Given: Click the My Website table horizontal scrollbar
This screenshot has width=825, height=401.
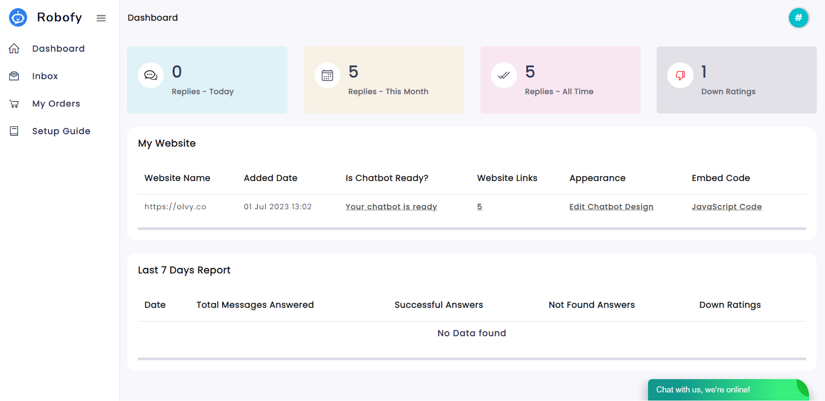Looking at the screenshot, I should tap(471, 228).
